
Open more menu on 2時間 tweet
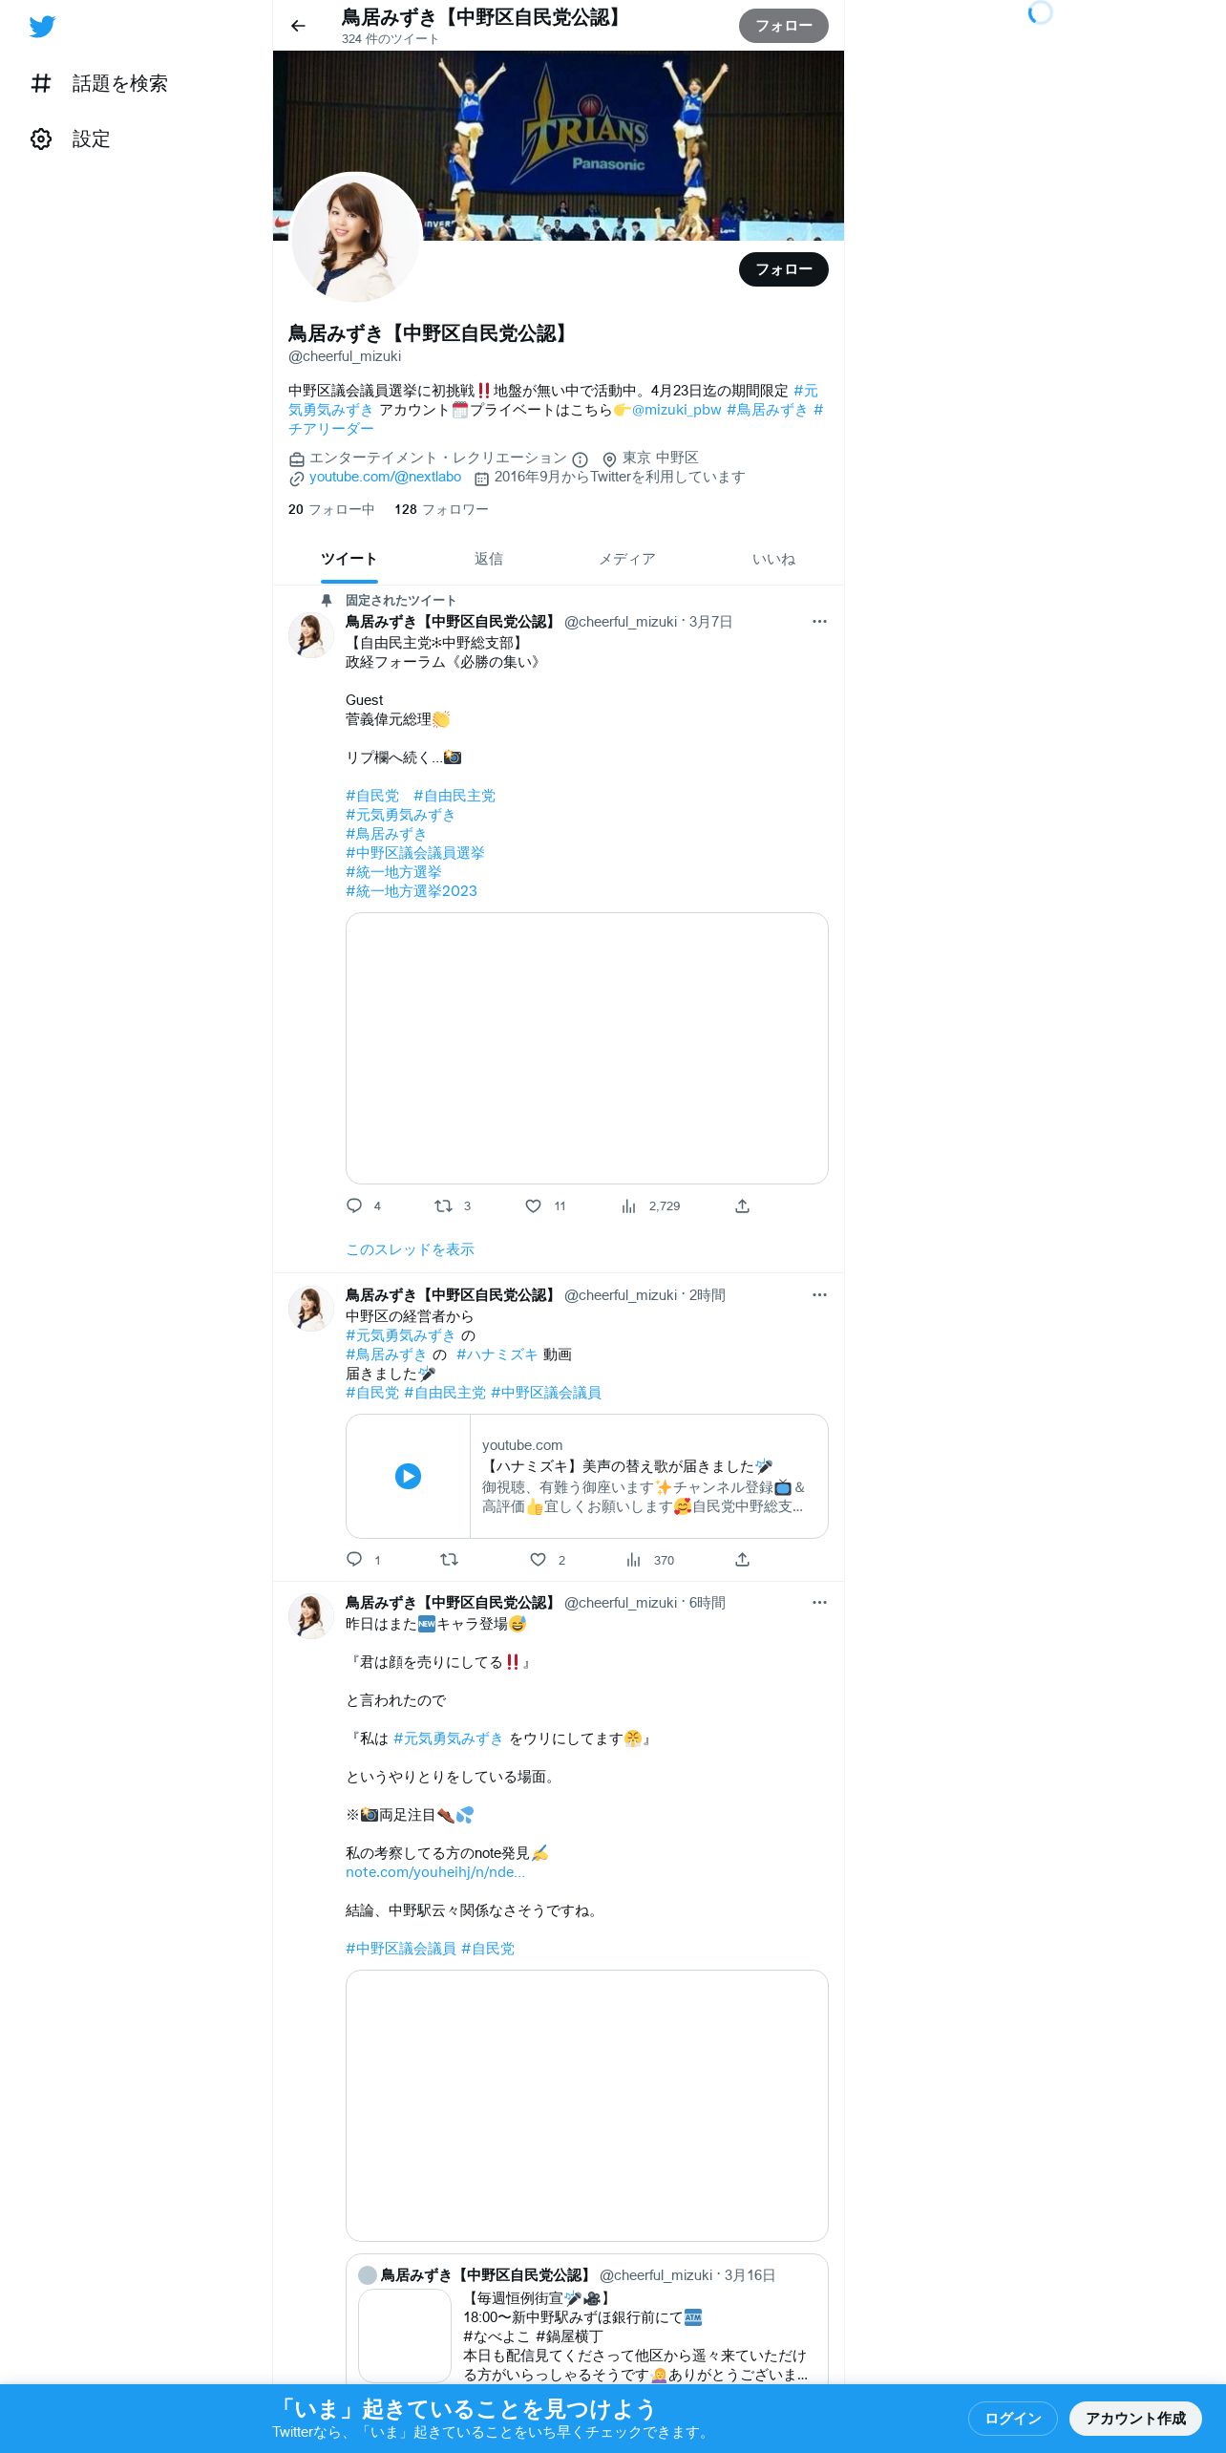819,1295
